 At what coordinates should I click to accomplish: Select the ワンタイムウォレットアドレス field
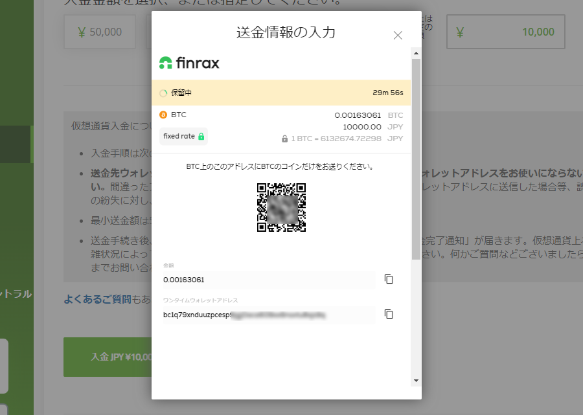[269, 315]
